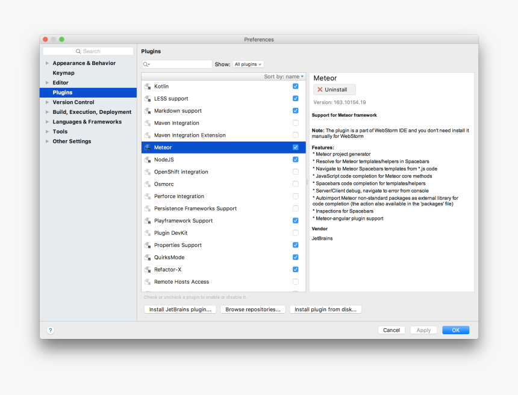The height and width of the screenshot is (395, 518).
Task: Open Languages & Frameworks category
Action: [88, 122]
